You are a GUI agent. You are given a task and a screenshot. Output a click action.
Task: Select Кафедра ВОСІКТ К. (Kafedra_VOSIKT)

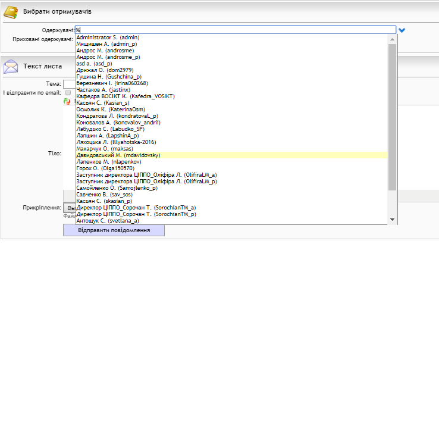(x=231, y=96)
